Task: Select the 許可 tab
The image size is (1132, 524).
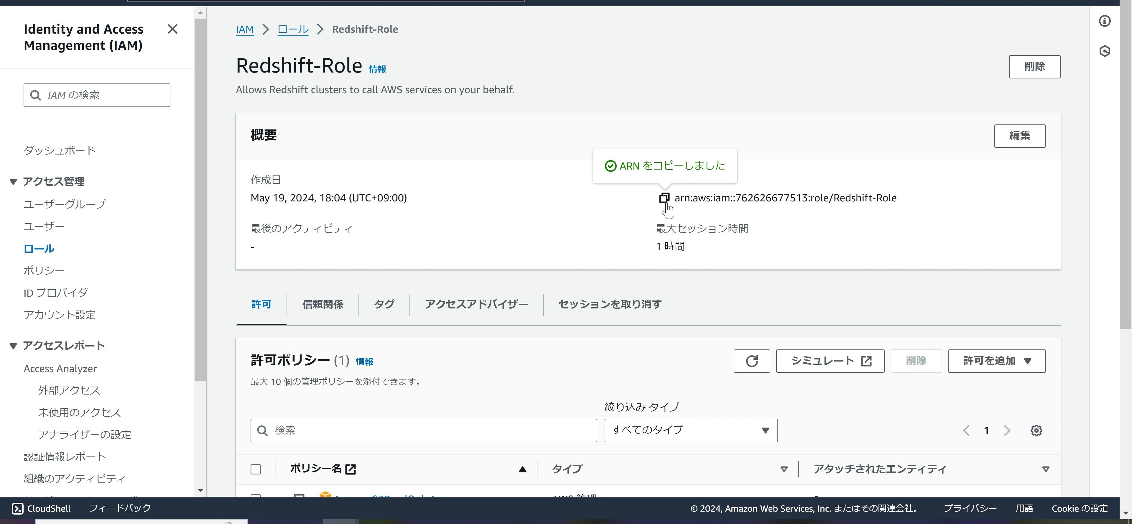Action: coord(261,304)
